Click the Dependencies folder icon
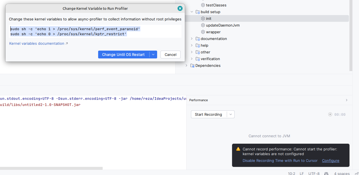This screenshot has width=359, height=175. pos(192,65)
